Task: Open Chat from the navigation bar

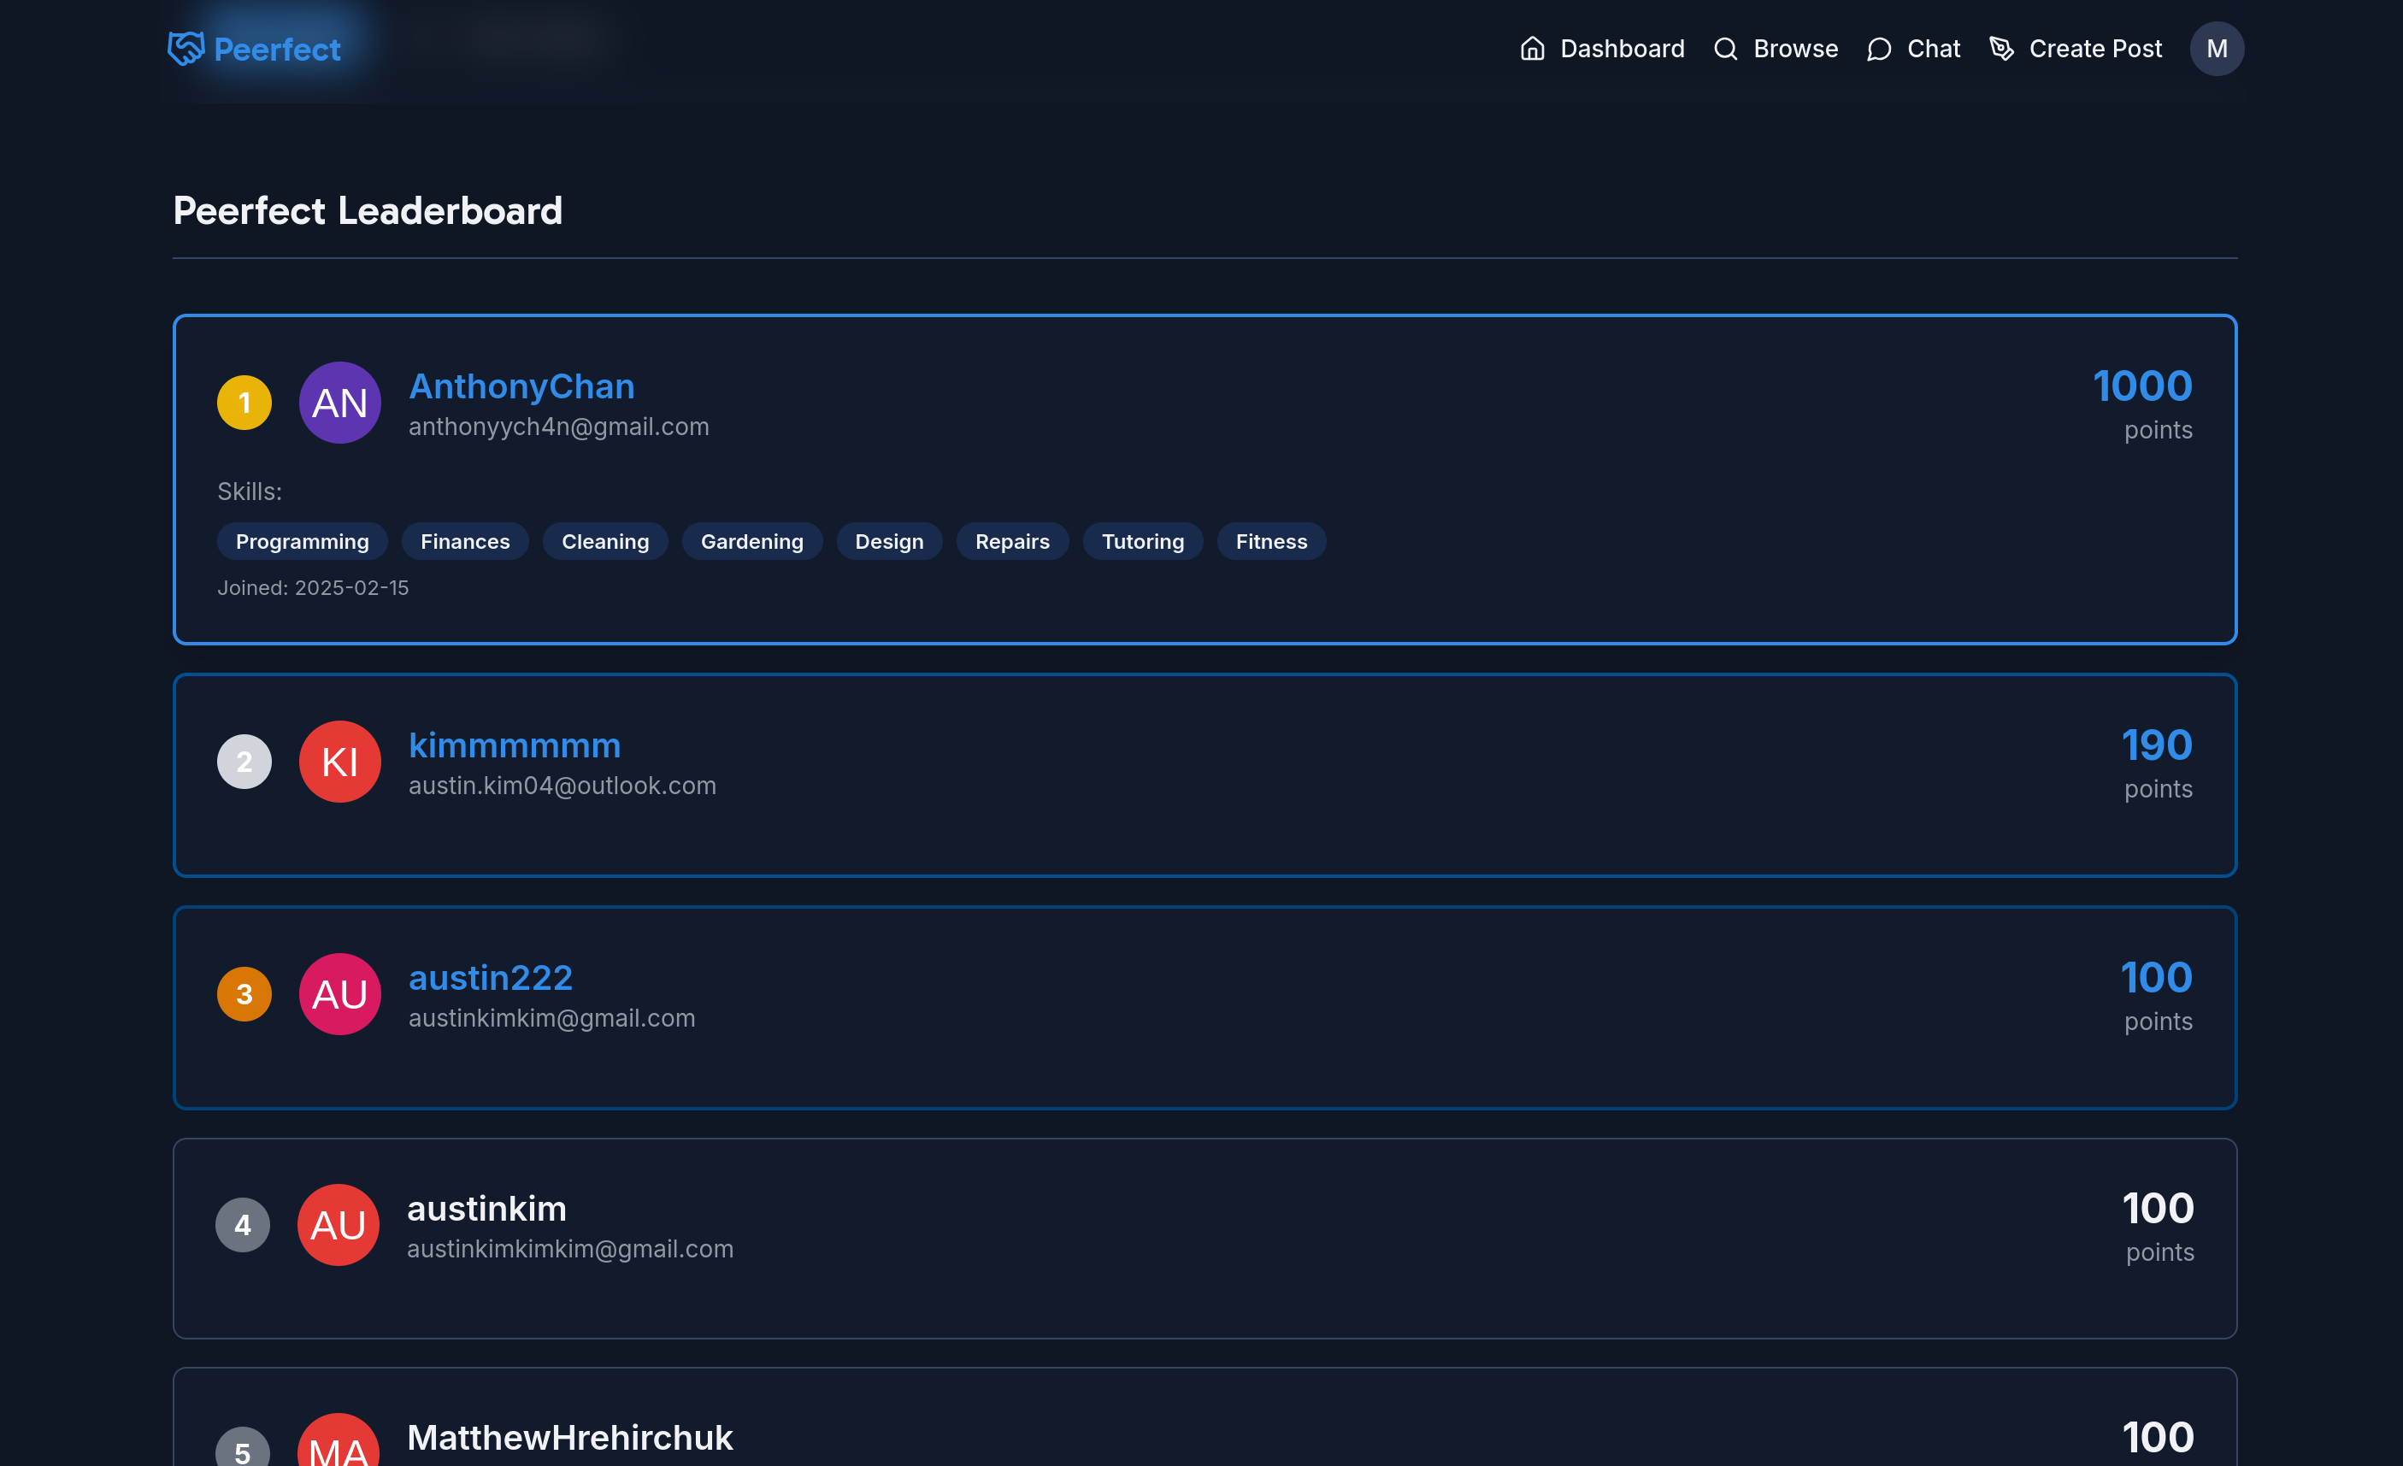Action: point(1932,49)
